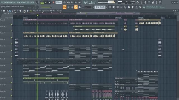Click the play/pause transport button
The width and height of the screenshot is (179, 100).
click(x=46, y=2)
